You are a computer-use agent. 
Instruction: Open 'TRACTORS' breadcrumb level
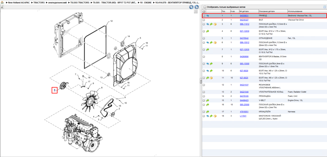[x=39, y=3]
